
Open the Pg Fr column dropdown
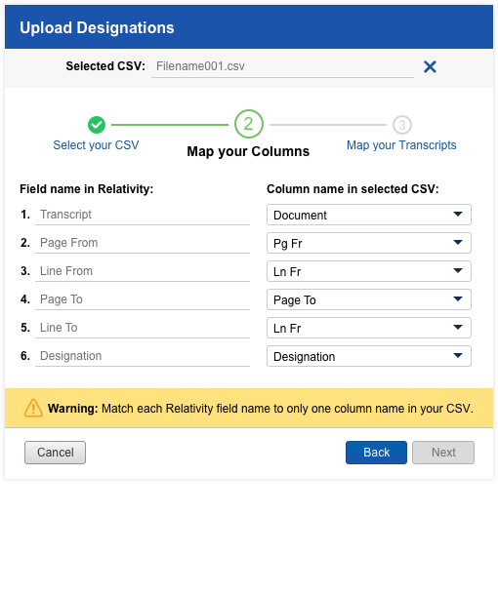click(369, 243)
